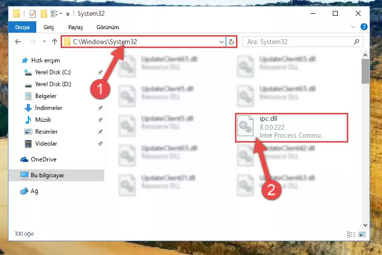The image size is (382, 255).
Task: Select the Görünüm tab
Action: [x=108, y=27]
